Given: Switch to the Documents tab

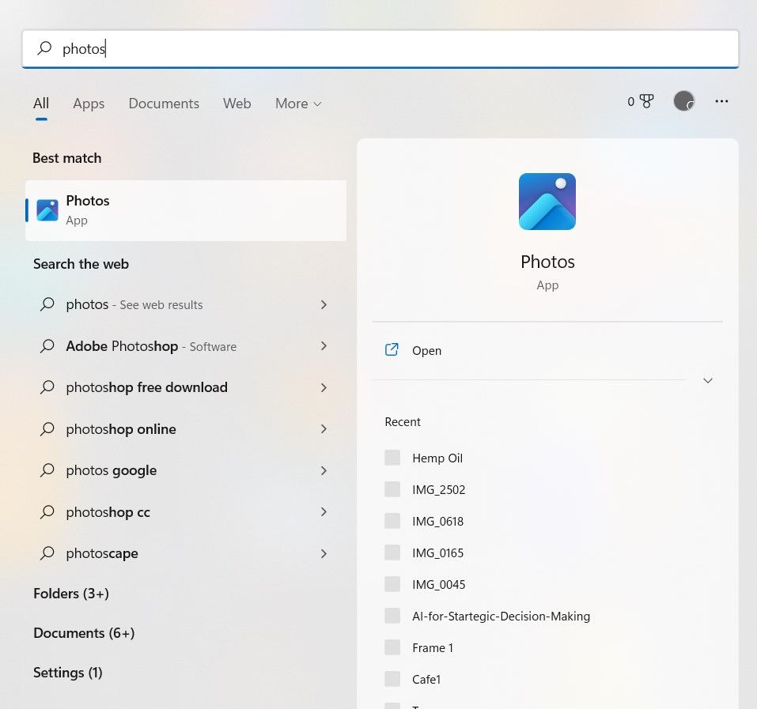Looking at the screenshot, I should click(164, 104).
